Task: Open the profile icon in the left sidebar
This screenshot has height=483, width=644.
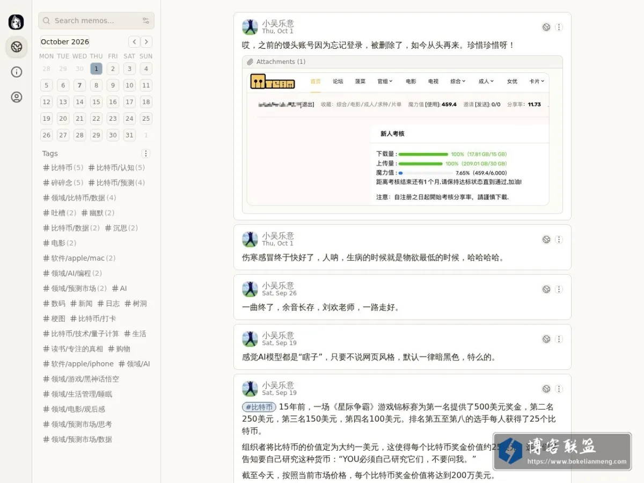Action: point(17,97)
